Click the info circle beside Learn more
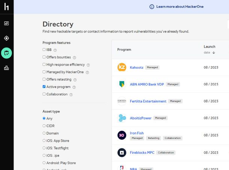Screen dimensions: 229x170 pos(152,7)
